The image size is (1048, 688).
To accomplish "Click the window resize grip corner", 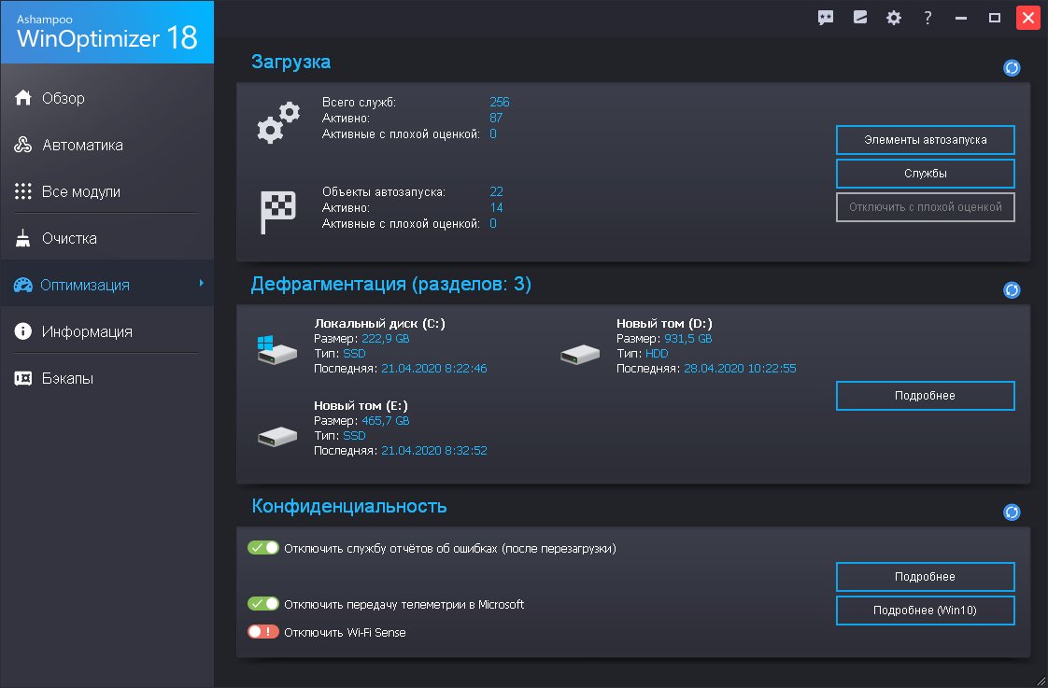I will 1041,681.
